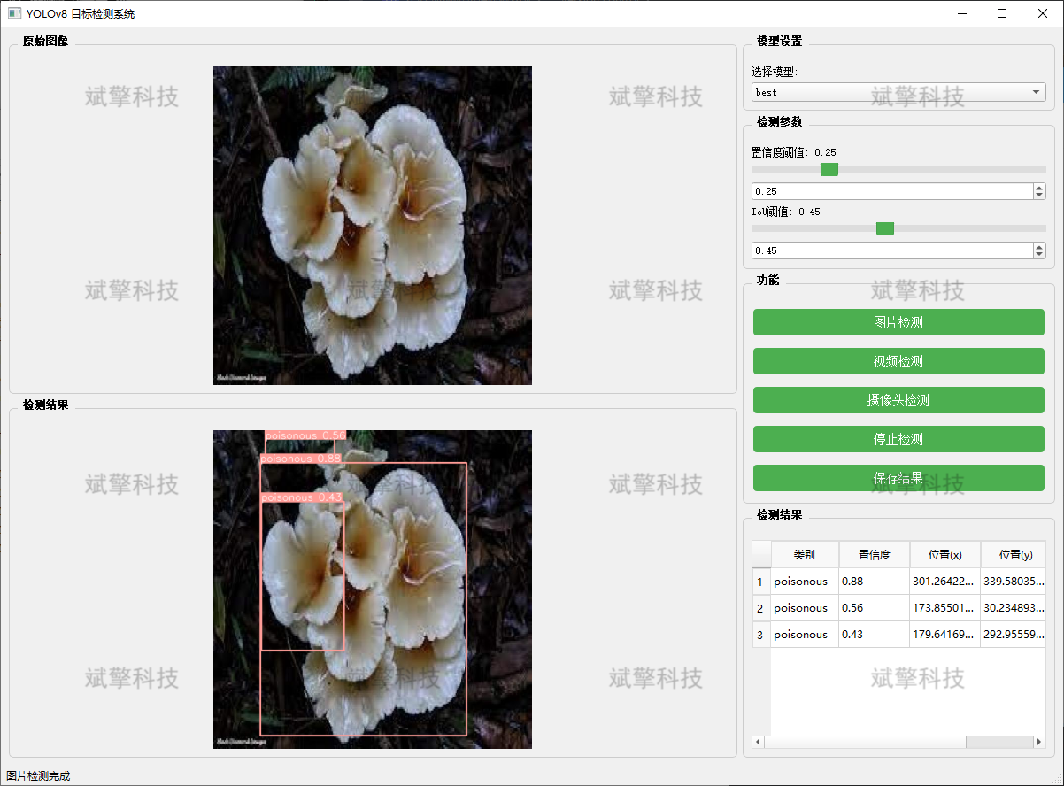Save results with 保存结果 button
This screenshot has width=1064, height=786.
[898, 478]
